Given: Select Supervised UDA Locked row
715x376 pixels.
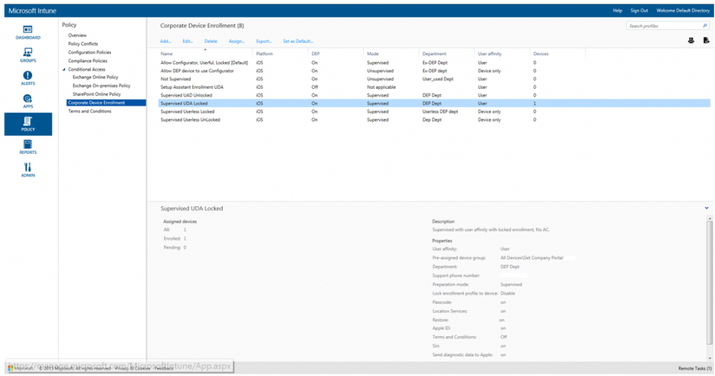Looking at the screenshot, I should coord(434,104).
